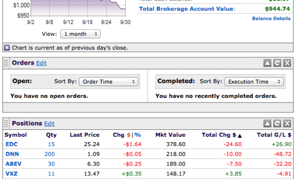
Task: Collapse the Orders panel with its triangle icon
Action: click(x=267, y=63)
